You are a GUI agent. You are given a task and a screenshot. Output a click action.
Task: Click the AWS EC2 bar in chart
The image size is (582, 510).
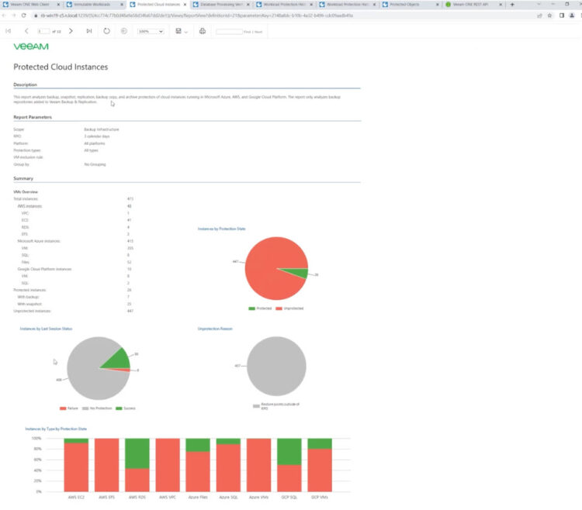coord(76,465)
